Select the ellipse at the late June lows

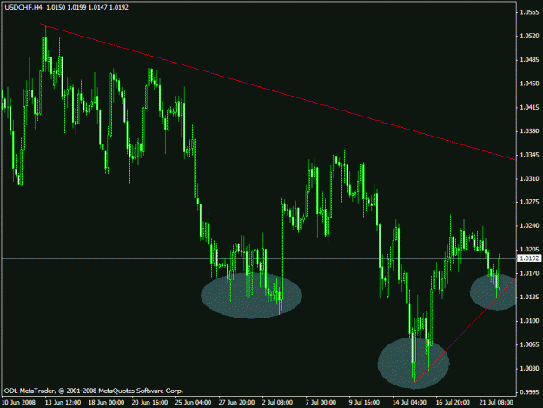click(x=251, y=295)
